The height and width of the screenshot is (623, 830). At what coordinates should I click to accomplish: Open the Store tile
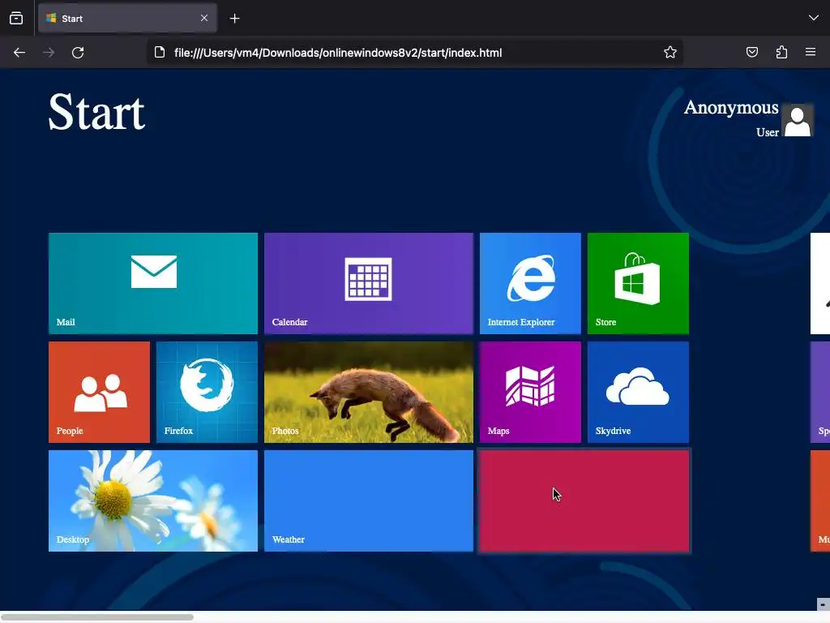(638, 283)
